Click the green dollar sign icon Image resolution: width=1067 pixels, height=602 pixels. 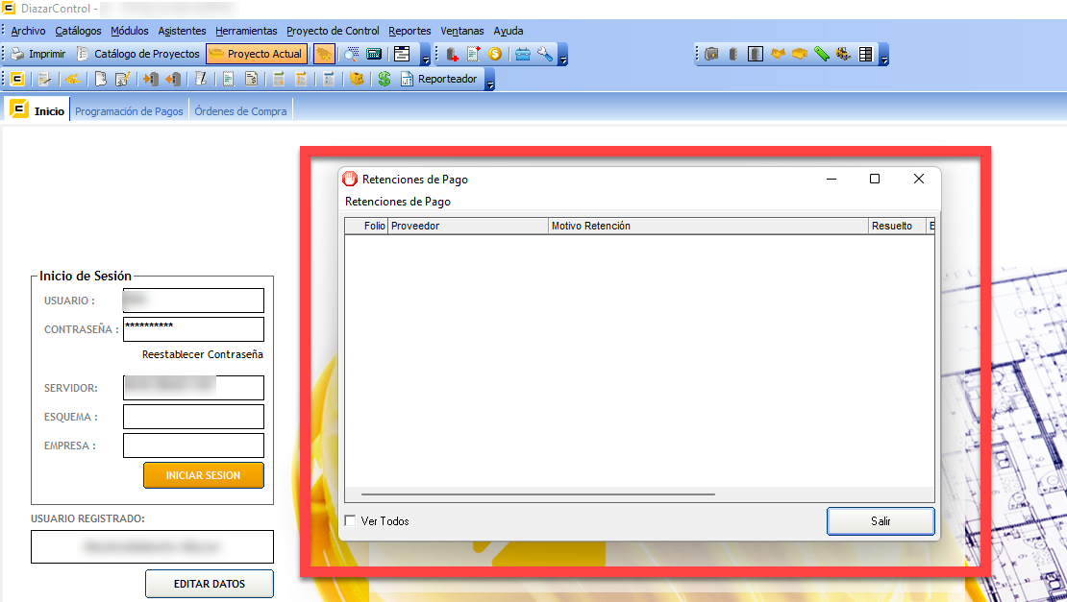(384, 80)
